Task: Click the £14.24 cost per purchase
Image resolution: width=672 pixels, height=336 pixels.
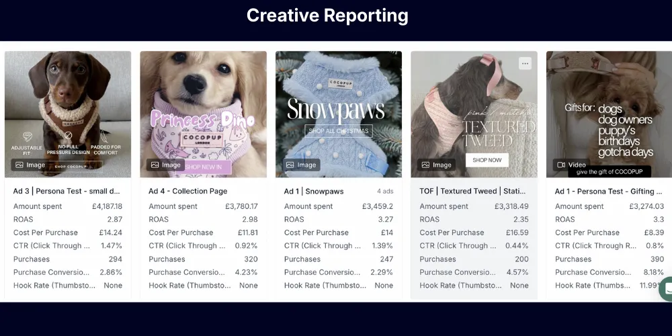Action: click(x=111, y=233)
